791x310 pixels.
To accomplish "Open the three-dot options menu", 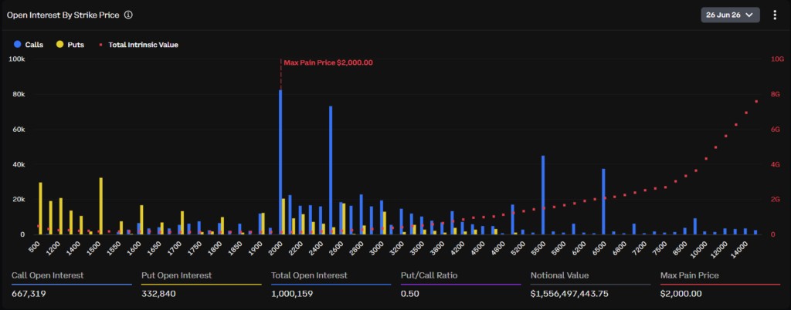I will tap(776, 15).
